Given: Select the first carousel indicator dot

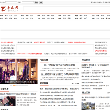Looking at the screenshot, I should click(x=11, y=85).
